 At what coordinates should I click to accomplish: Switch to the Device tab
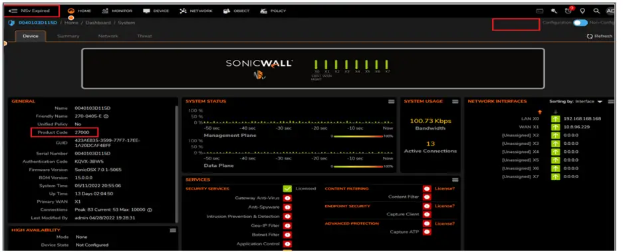(31, 36)
